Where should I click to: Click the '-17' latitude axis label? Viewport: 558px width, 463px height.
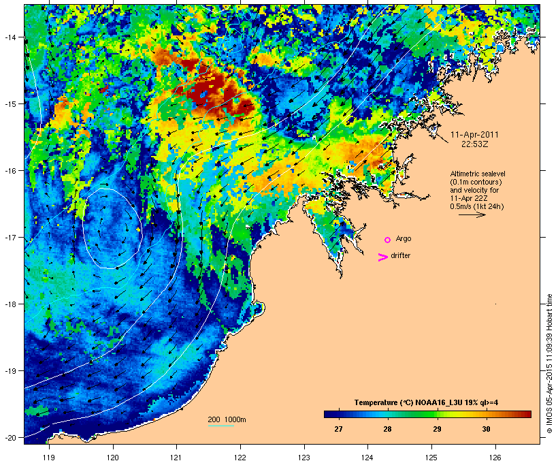click(x=10, y=237)
